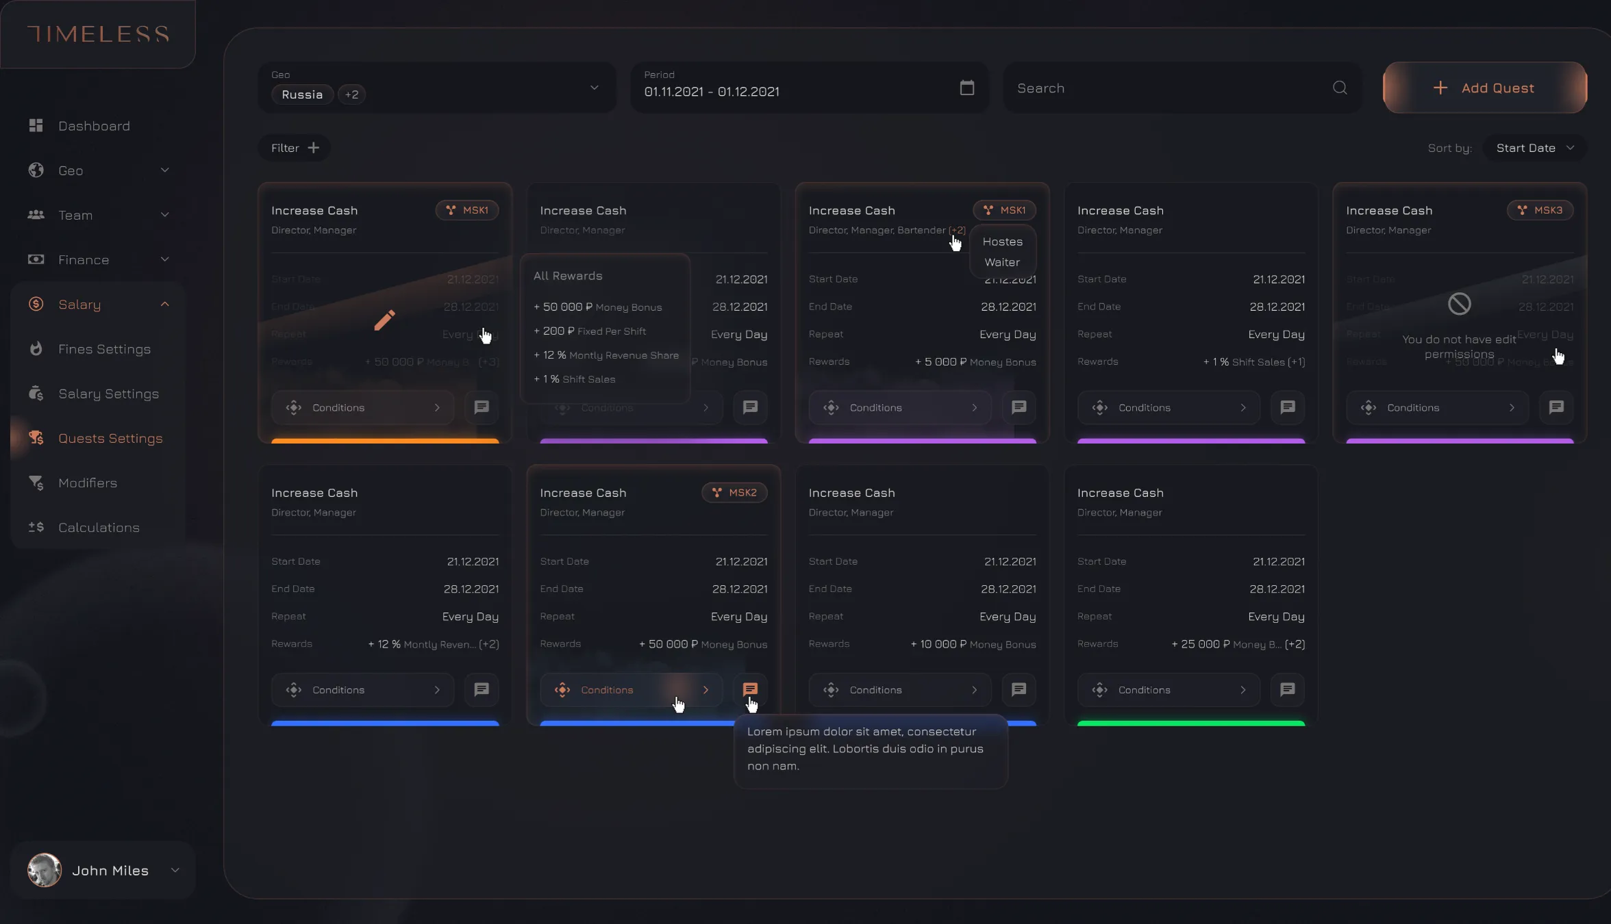Open comments on the 1 % Shift Sales card
The image size is (1611, 924).
click(1288, 407)
